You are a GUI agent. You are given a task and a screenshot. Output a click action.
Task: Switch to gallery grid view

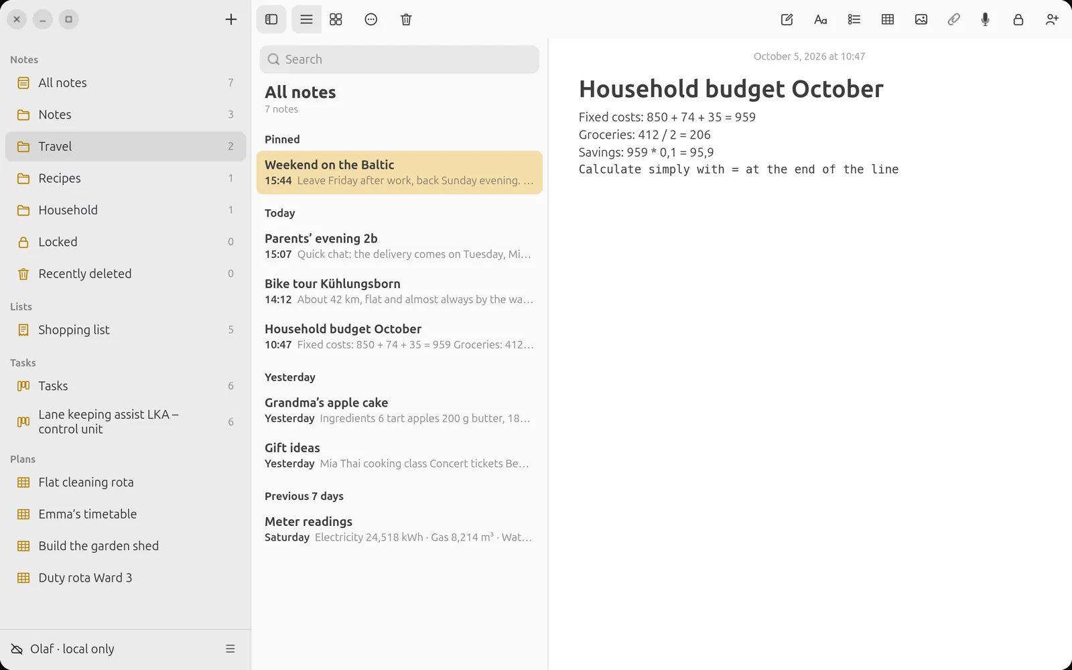tap(336, 19)
